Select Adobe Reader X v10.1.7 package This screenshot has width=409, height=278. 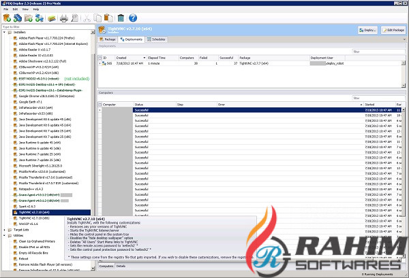35,50
